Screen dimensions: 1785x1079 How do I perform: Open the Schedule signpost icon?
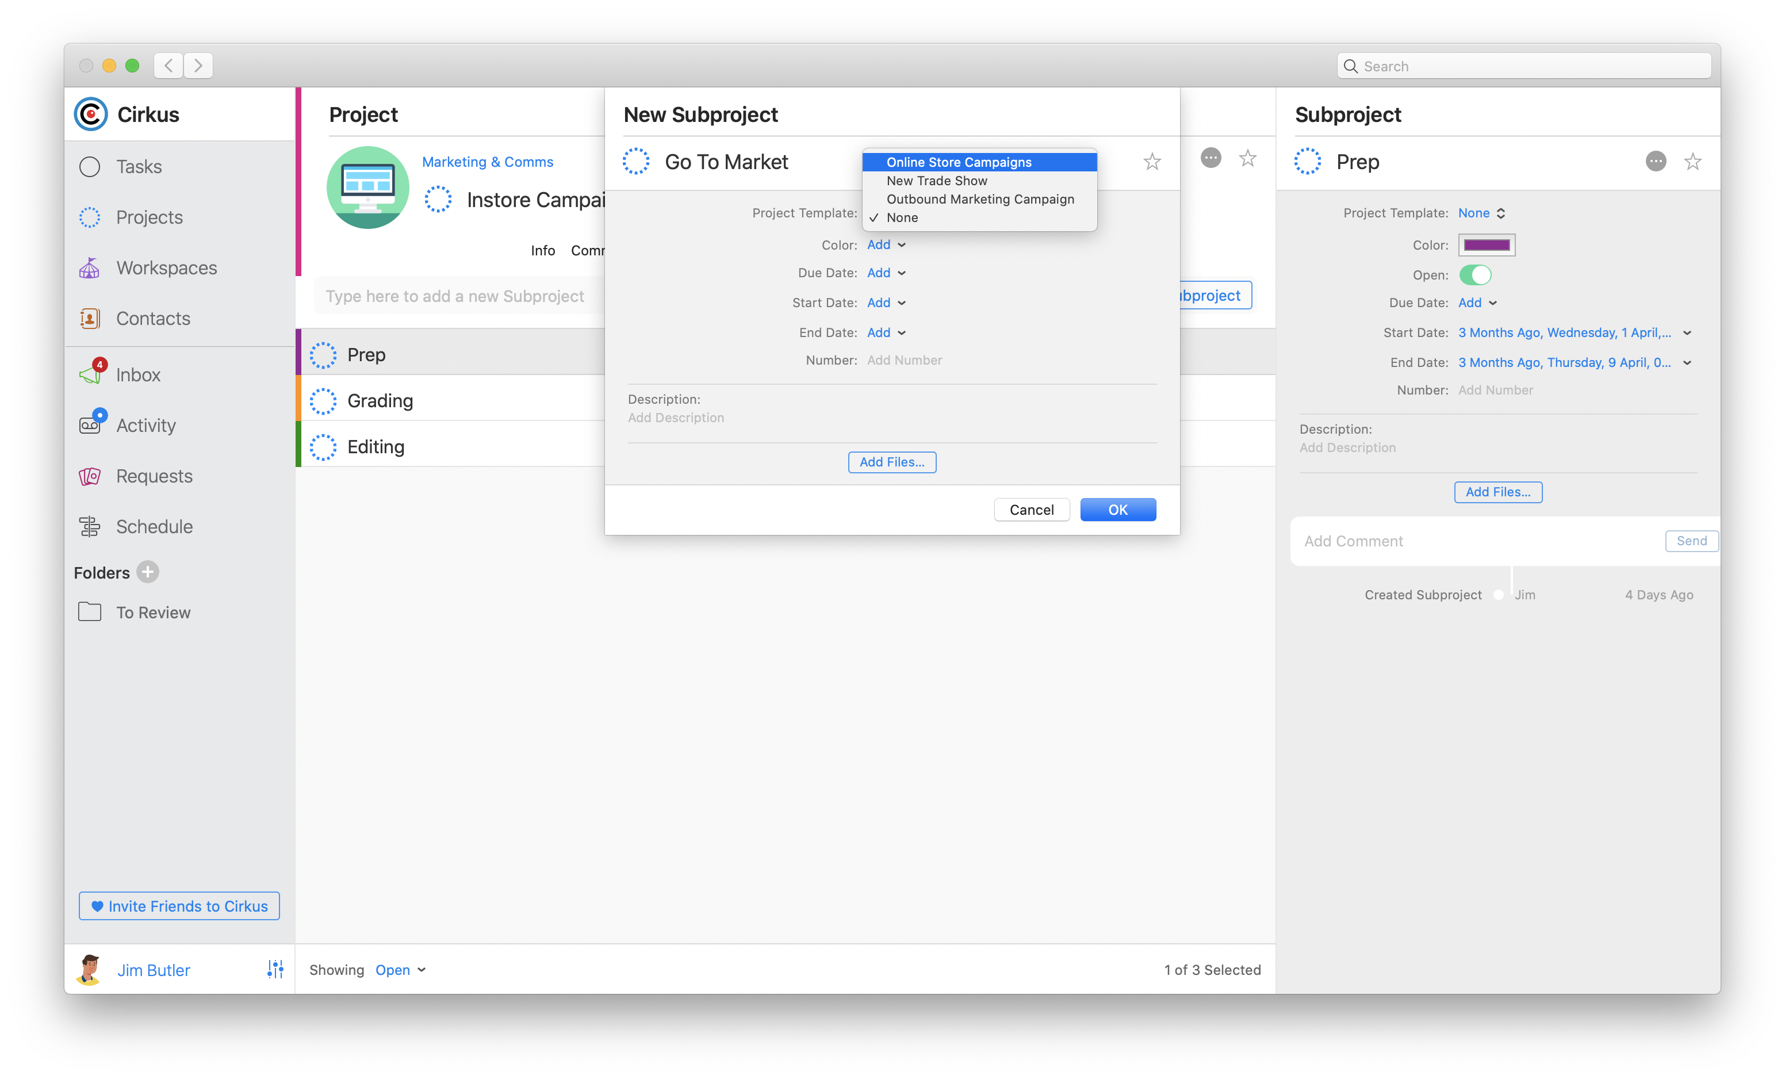pos(90,527)
